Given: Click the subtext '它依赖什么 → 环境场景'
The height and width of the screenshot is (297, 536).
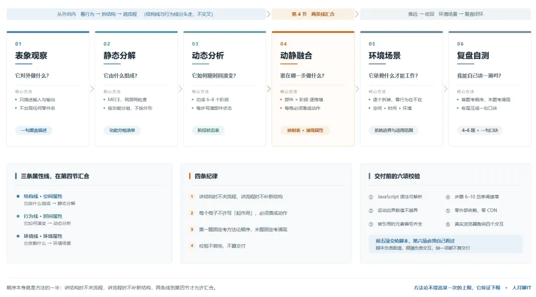Looking at the screenshot, I should coord(47,243).
